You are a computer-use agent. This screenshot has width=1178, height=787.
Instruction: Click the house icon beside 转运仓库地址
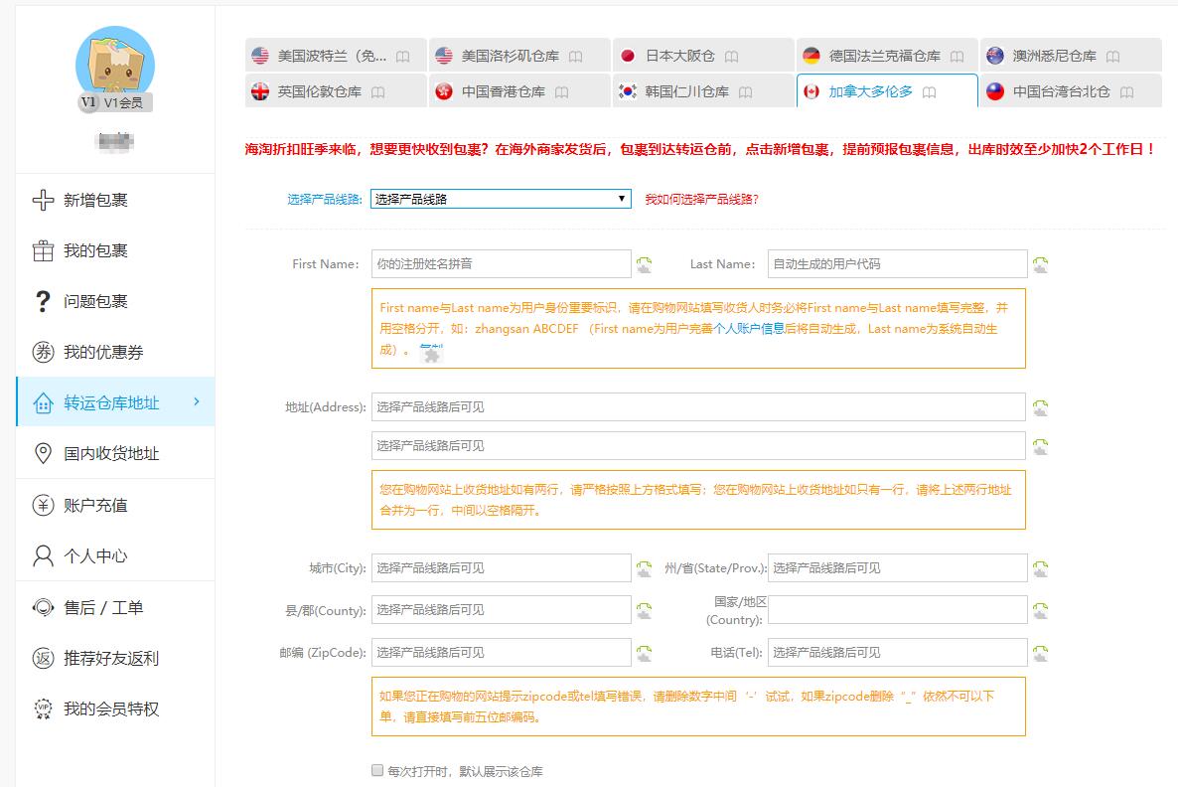click(46, 402)
